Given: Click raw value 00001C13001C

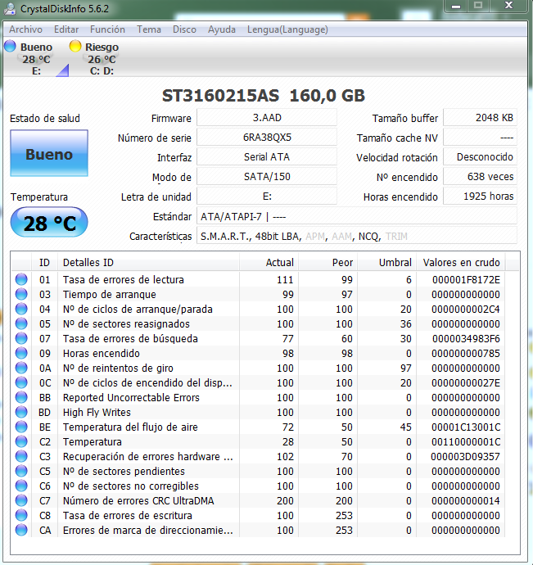Looking at the screenshot, I should [466, 427].
